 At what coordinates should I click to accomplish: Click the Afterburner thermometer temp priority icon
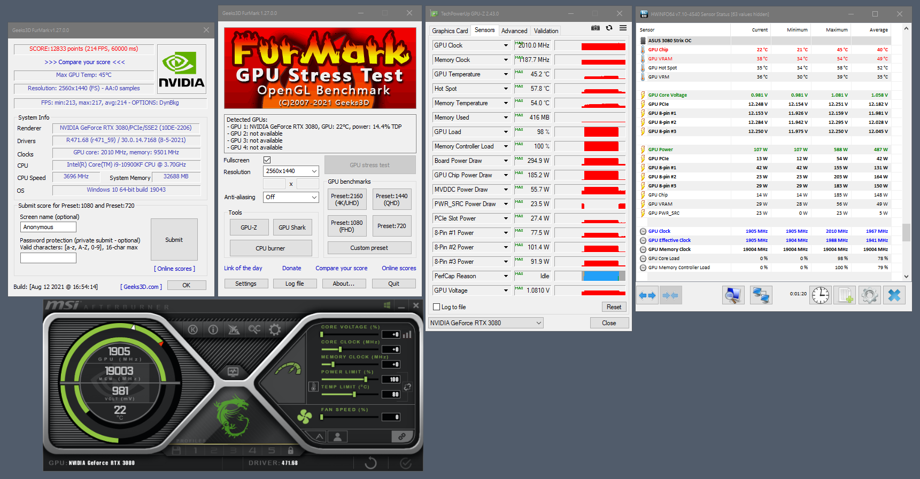coord(314,386)
